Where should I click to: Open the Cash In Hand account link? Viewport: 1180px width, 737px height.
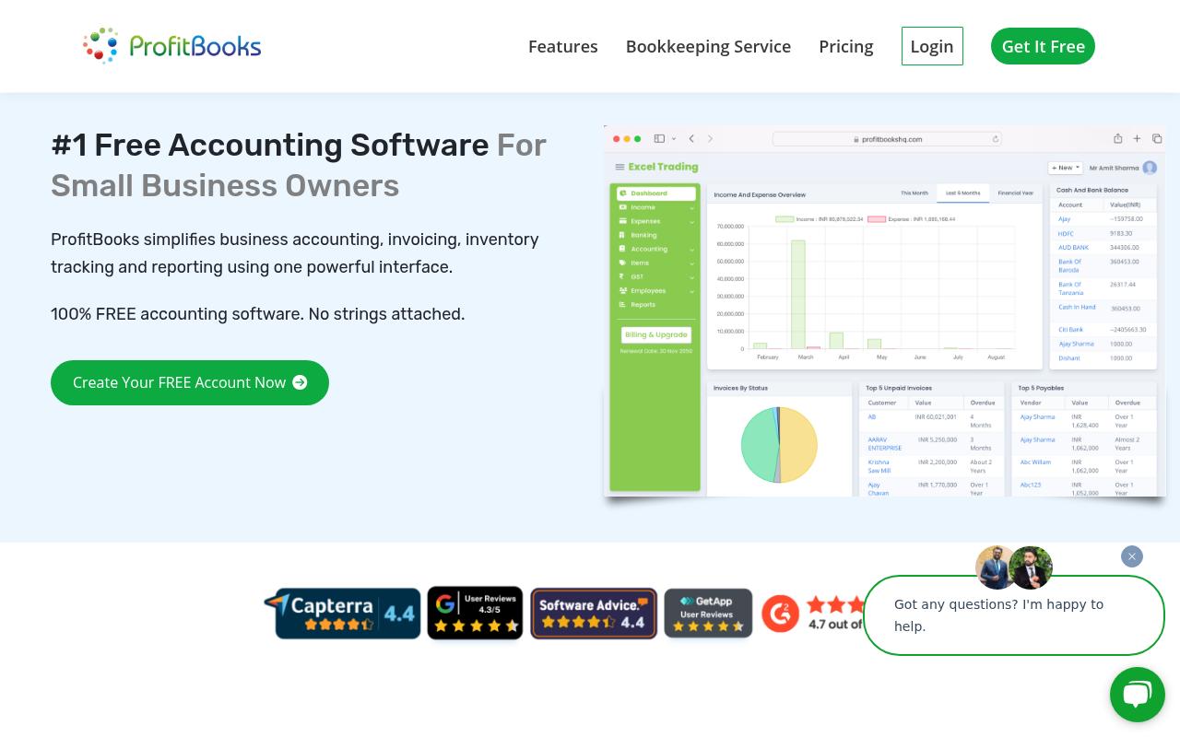[1077, 307]
